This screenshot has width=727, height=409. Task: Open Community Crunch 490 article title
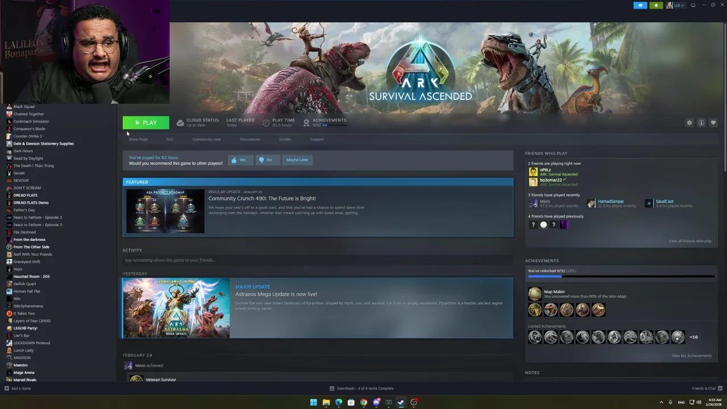click(262, 198)
